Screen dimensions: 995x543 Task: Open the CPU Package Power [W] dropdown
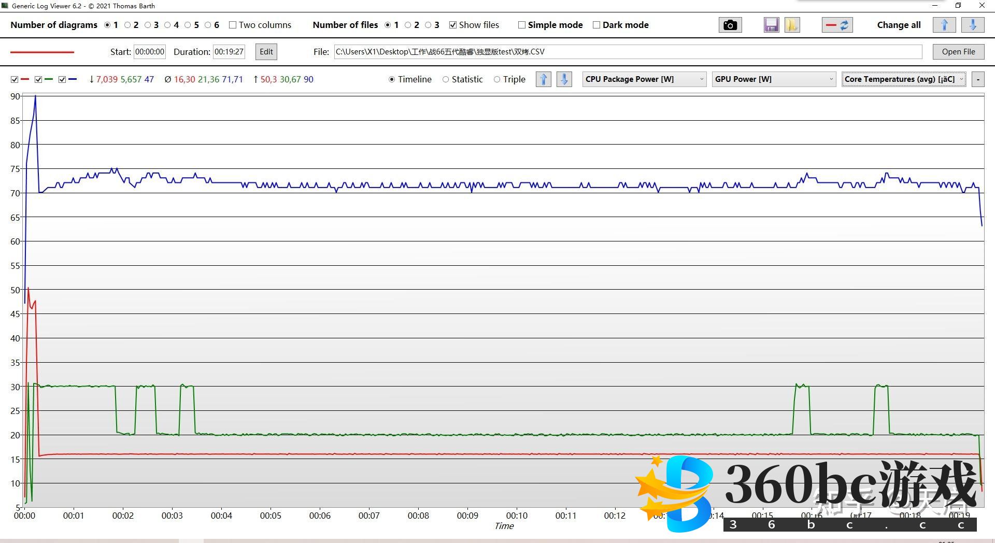click(644, 79)
